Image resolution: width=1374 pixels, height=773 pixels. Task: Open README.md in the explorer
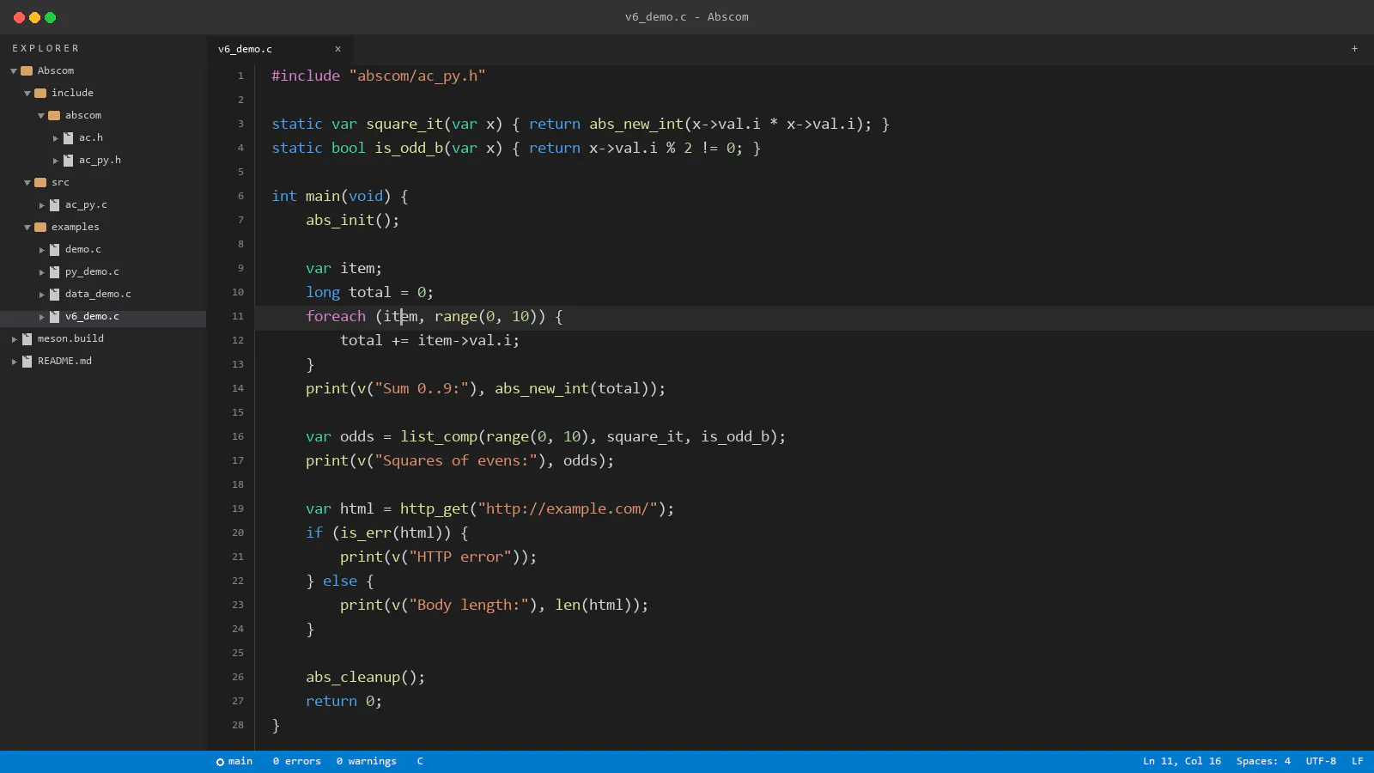[64, 361]
